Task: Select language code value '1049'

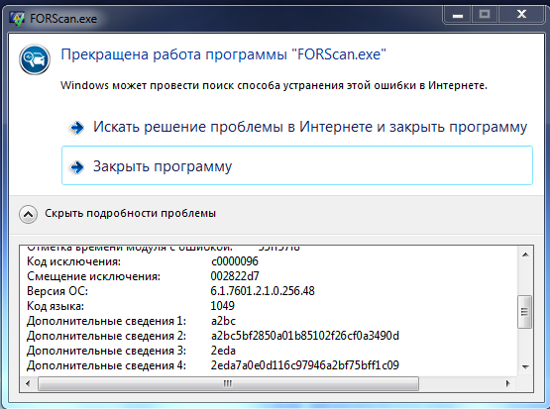Action: [222, 306]
